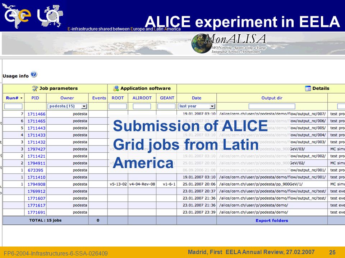Sort by Output dir column header
This screenshot has width=345, height=258.
coord(272,98)
